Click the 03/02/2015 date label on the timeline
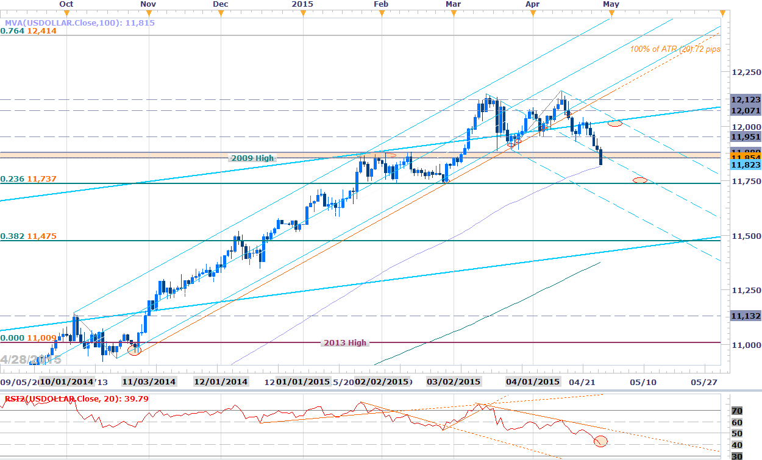Viewport: 762px width, 460px height. click(453, 382)
